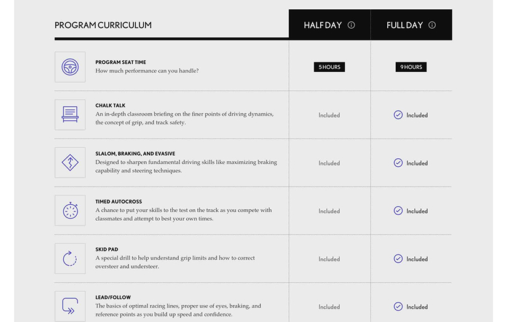Image resolution: width=507 pixels, height=322 pixels.
Task: Click the Full Day Timed Autocross checkmark
Action: pos(398,210)
